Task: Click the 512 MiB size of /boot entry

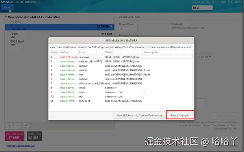Action: tap(107, 34)
